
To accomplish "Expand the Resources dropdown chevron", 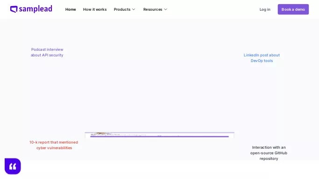I will 166,9.
